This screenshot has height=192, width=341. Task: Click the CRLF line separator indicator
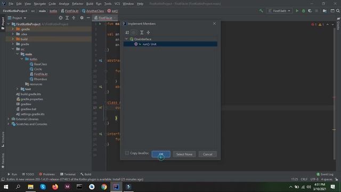click(x=304, y=179)
